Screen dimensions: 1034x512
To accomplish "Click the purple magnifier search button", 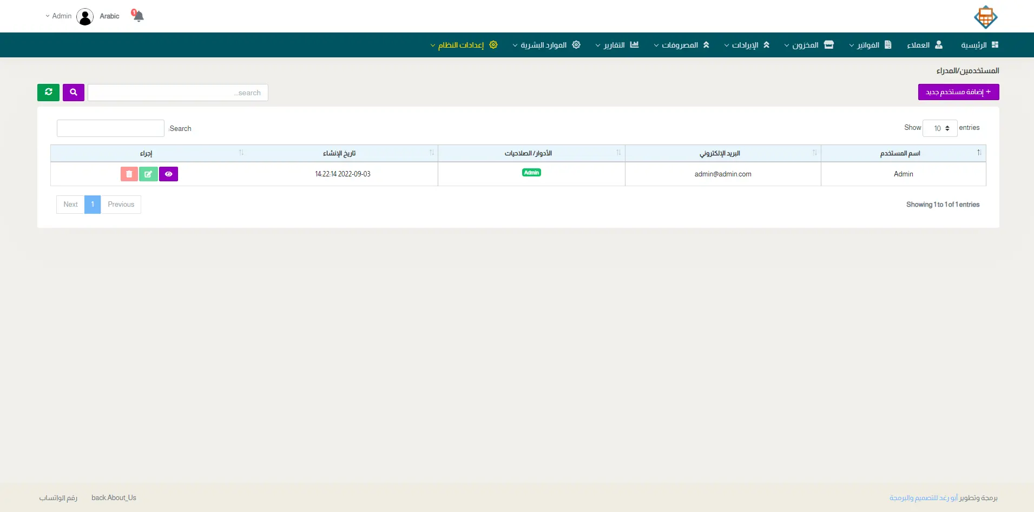I will [74, 93].
